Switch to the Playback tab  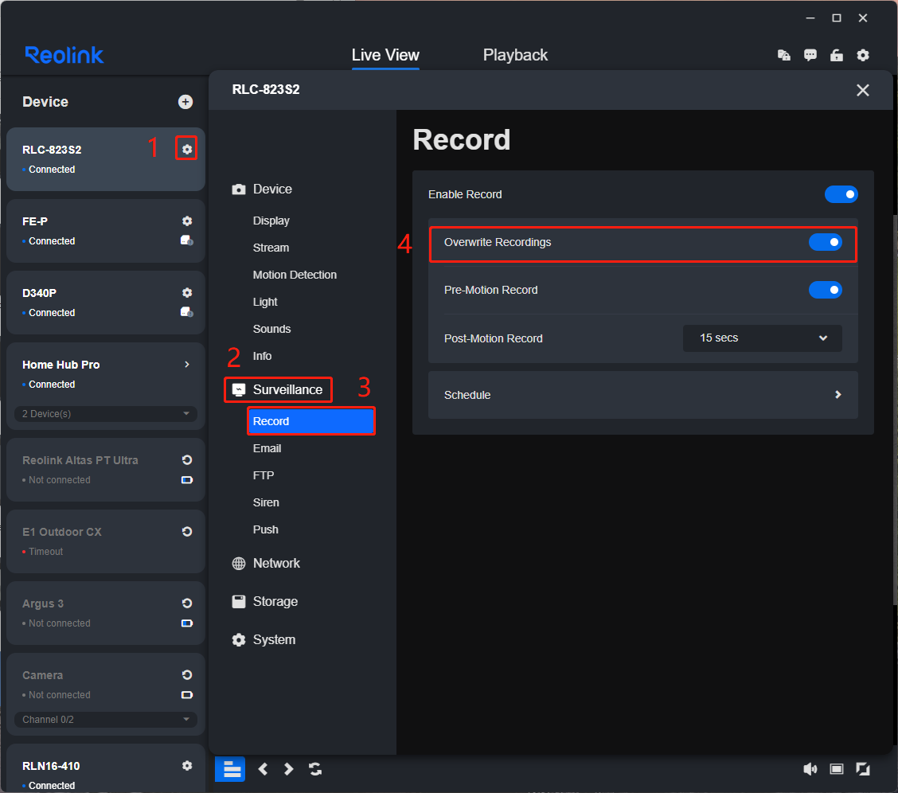[x=515, y=55]
